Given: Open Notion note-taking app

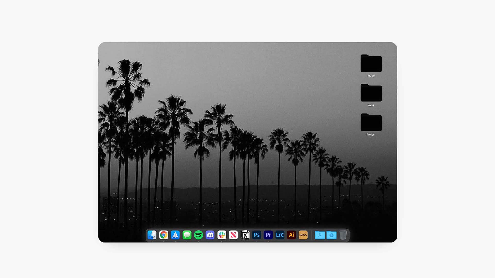Looking at the screenshot, I should [x=245, y=235].
